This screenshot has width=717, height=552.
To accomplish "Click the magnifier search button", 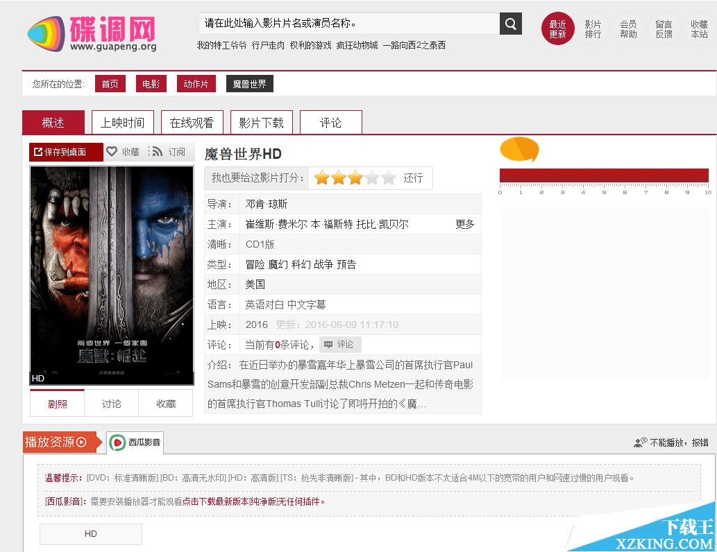I will pyautogui.click(x=511, y=24).
